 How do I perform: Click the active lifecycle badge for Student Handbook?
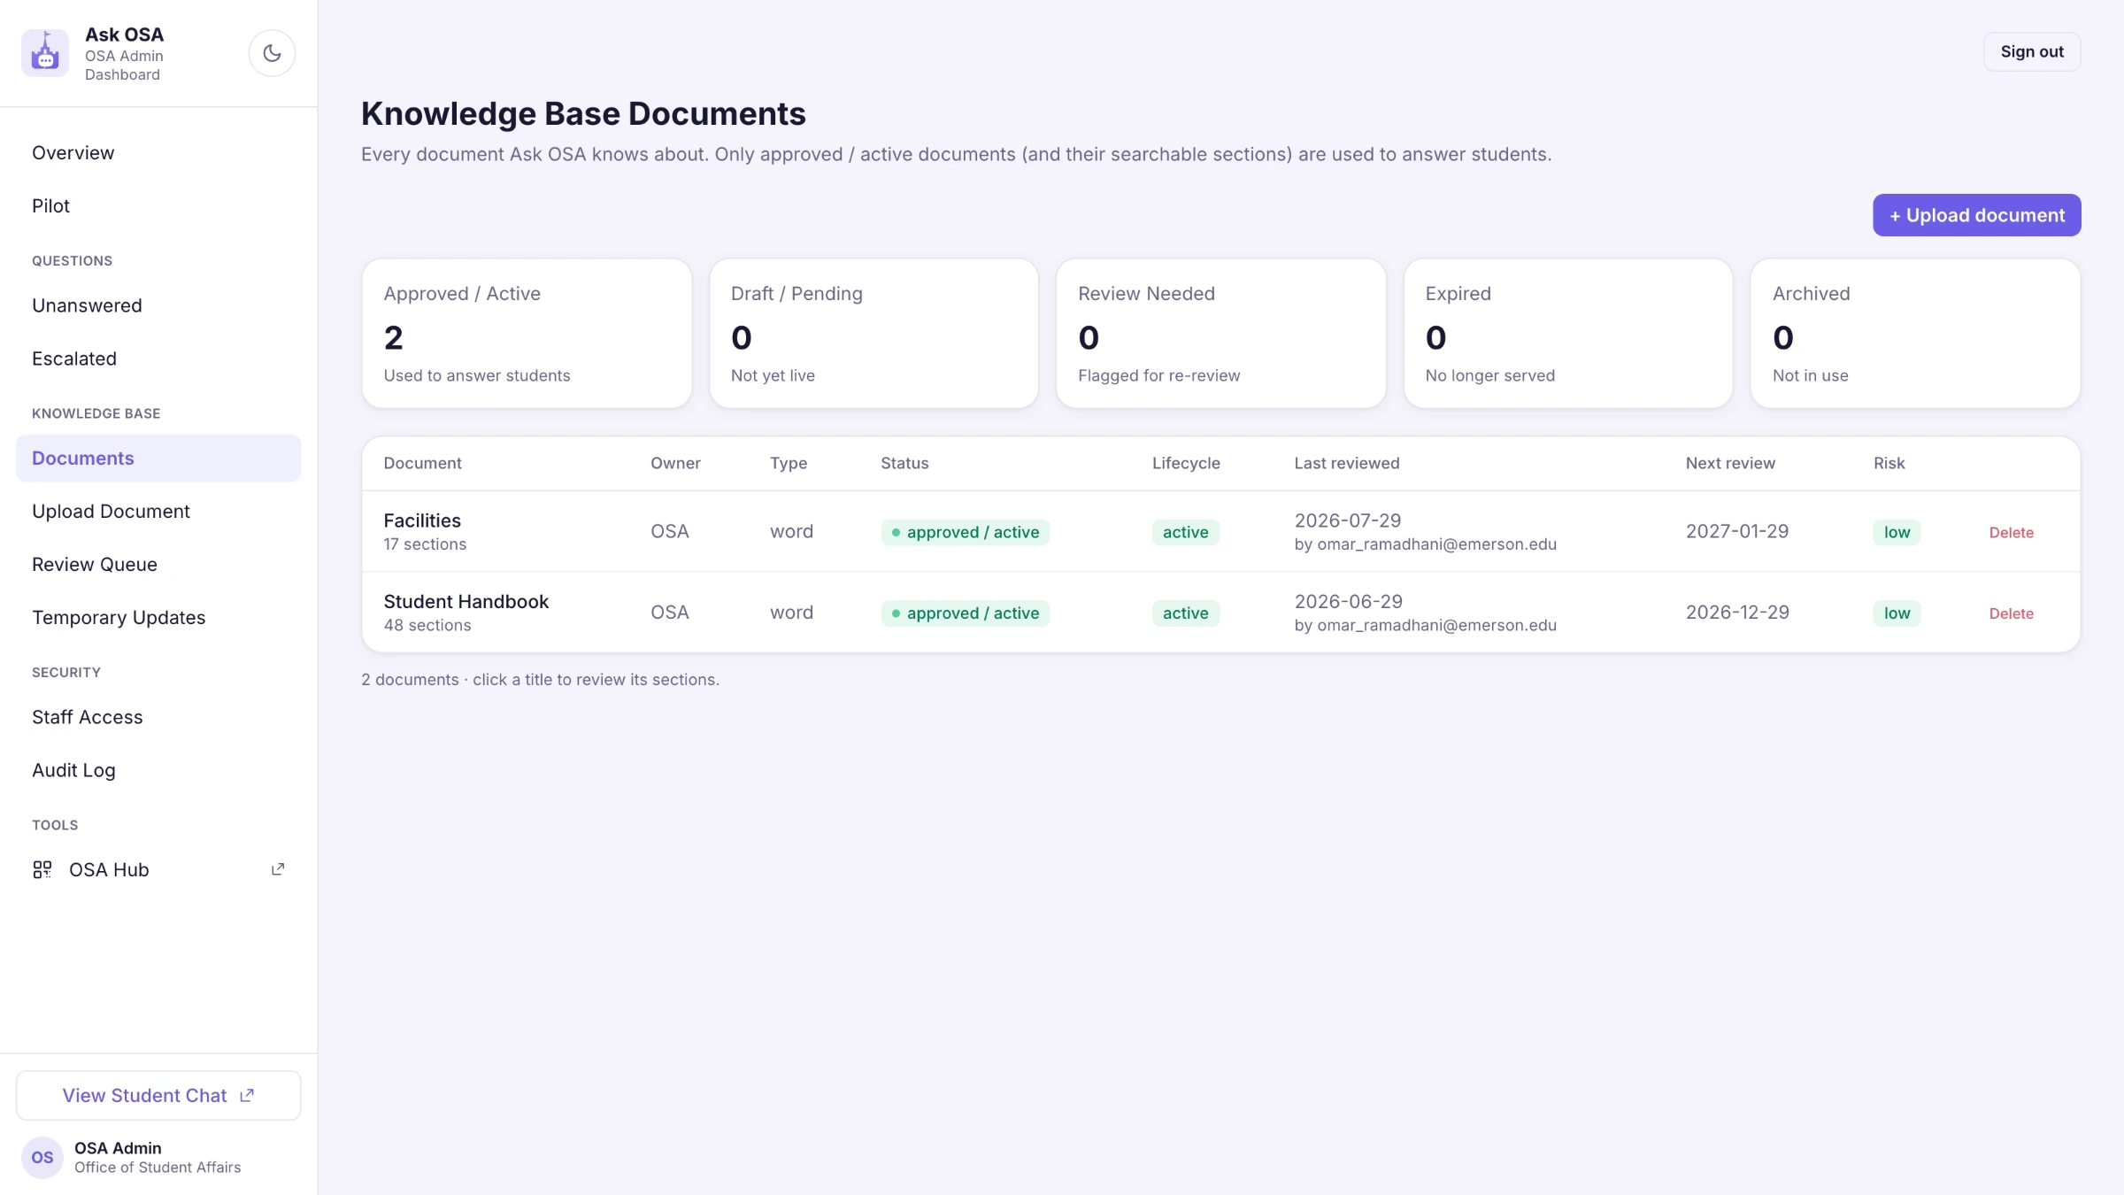(1185, 613)
